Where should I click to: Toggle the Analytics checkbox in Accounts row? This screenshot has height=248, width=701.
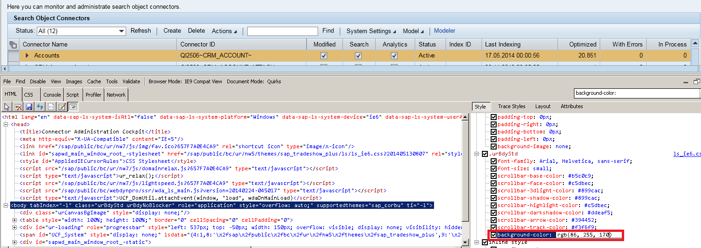(394, 56)
